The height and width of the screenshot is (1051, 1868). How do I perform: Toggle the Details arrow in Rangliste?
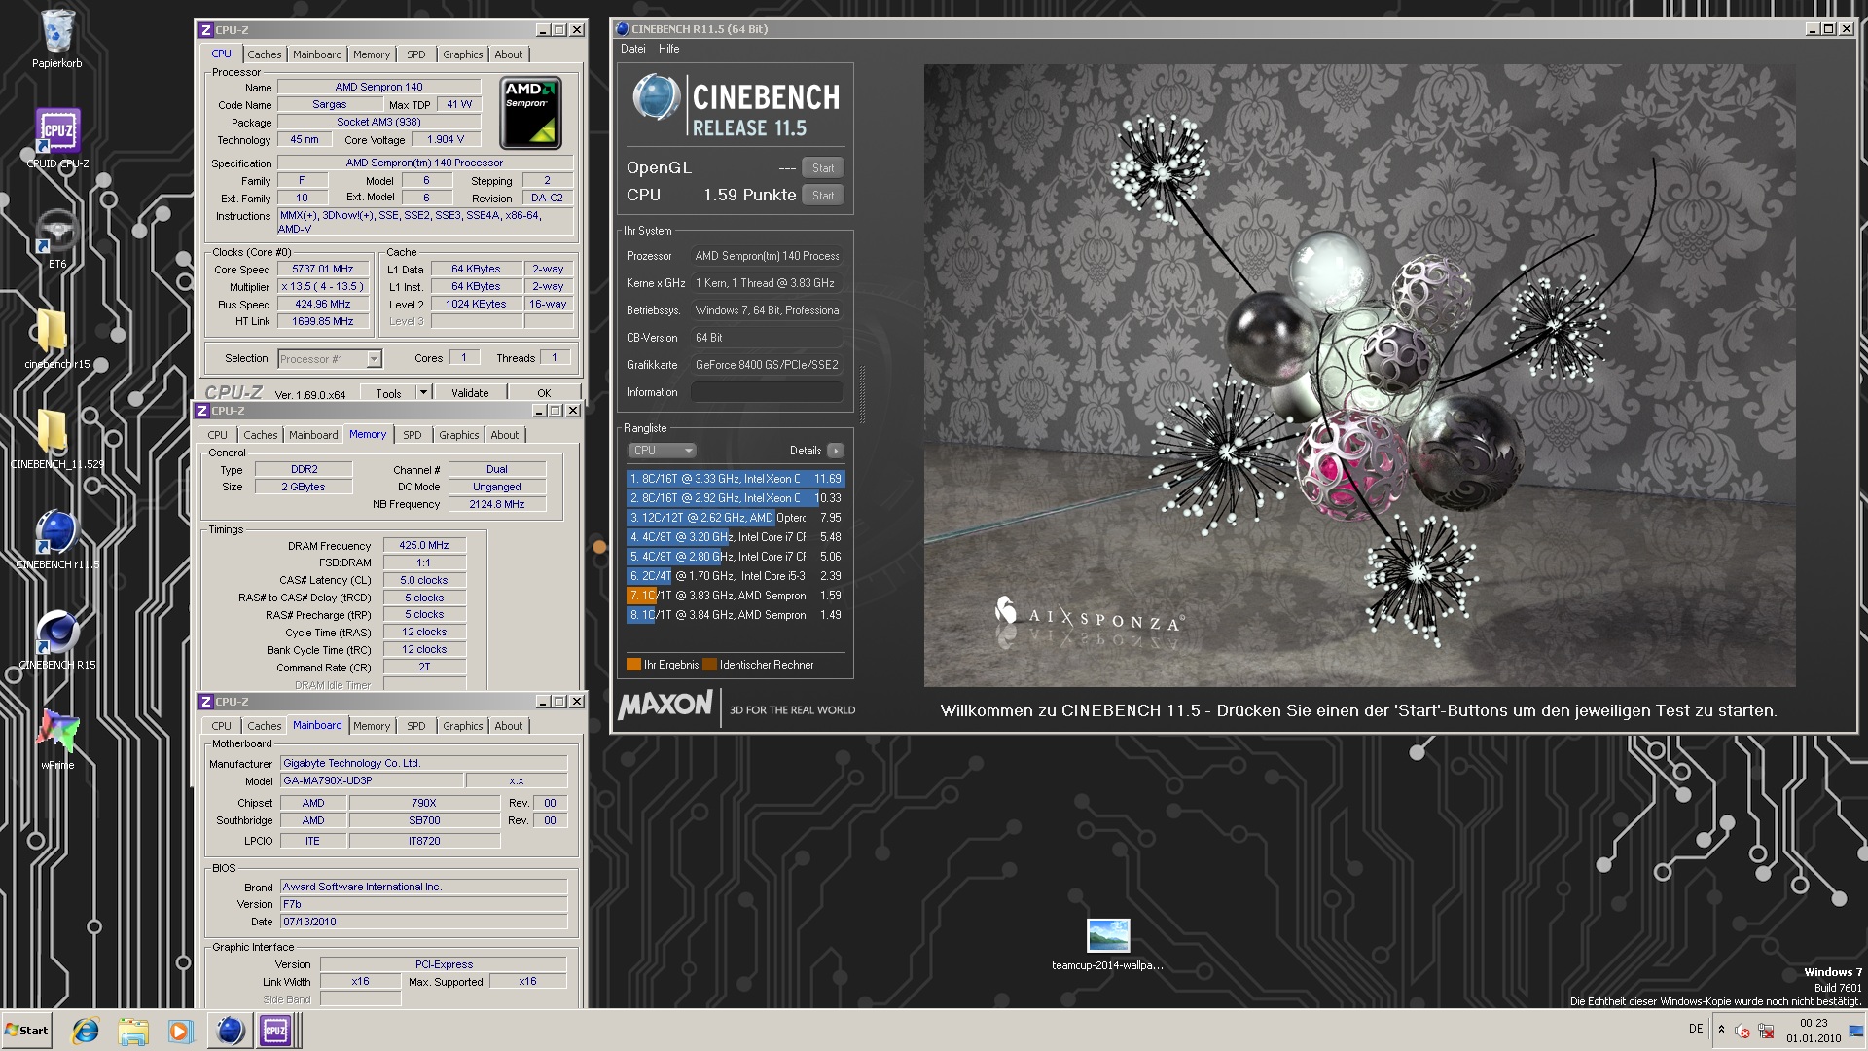835,451
